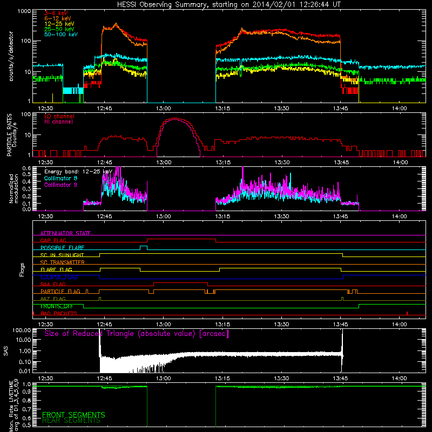
Task: Select the Mon. Rate LIVETIME axis title
Action: 13,406
